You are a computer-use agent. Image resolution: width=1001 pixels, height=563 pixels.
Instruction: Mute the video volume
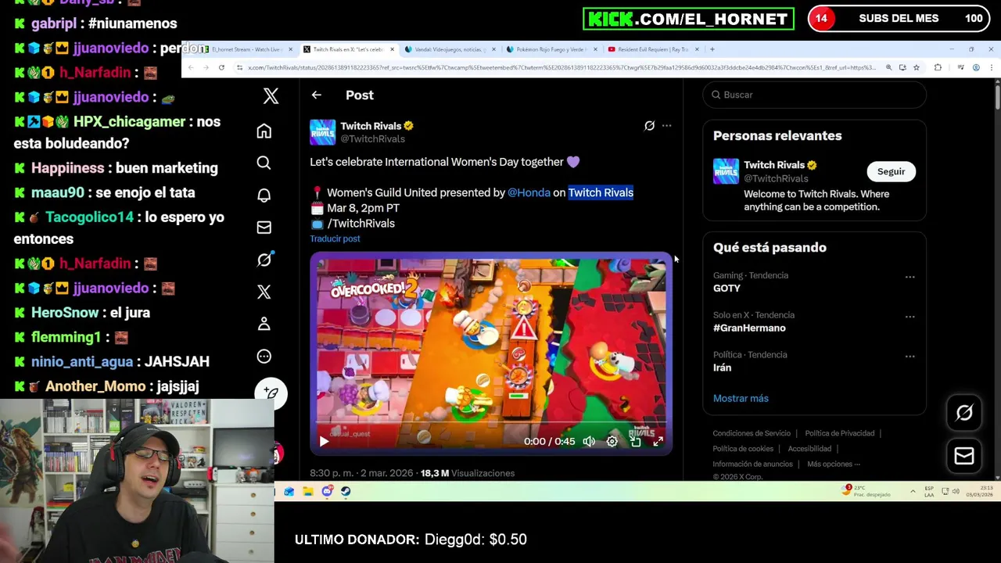pos(589,441)
